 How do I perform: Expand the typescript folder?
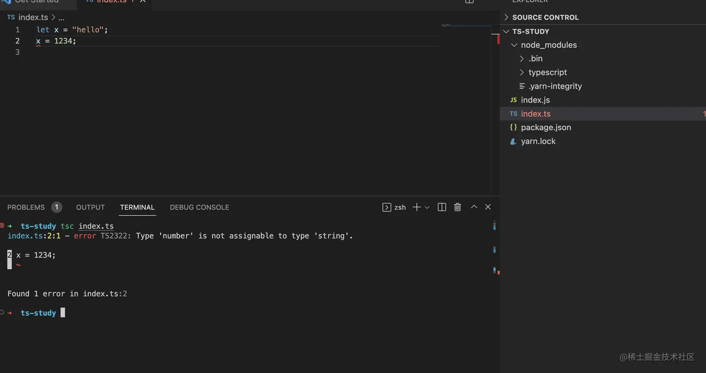pyautogui.click(x=522, y=73)
